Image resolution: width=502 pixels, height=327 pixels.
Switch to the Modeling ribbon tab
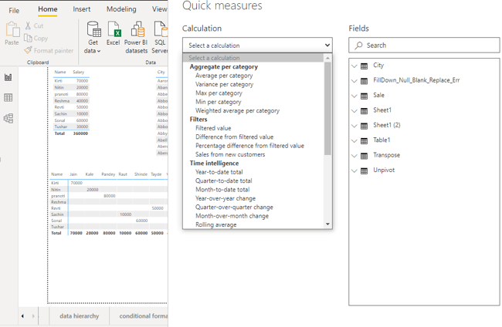tap(121, 9)
